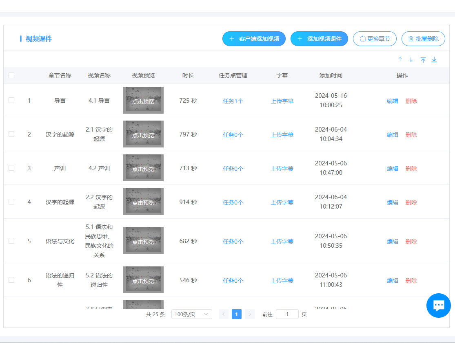This screenshot has height=343, width=455.
Task: Click 更换章节 button
Action: click(375, 39)
